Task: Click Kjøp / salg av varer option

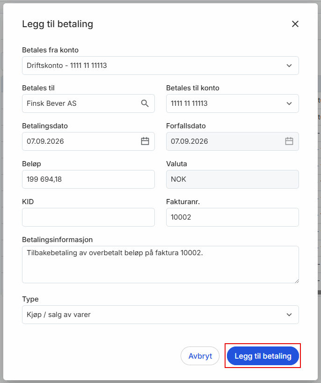Action: click(58, 315)
